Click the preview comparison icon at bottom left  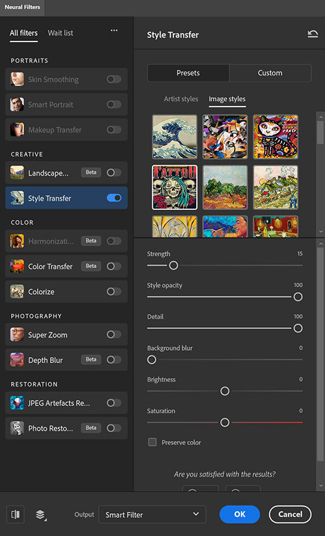coord(16,515)
